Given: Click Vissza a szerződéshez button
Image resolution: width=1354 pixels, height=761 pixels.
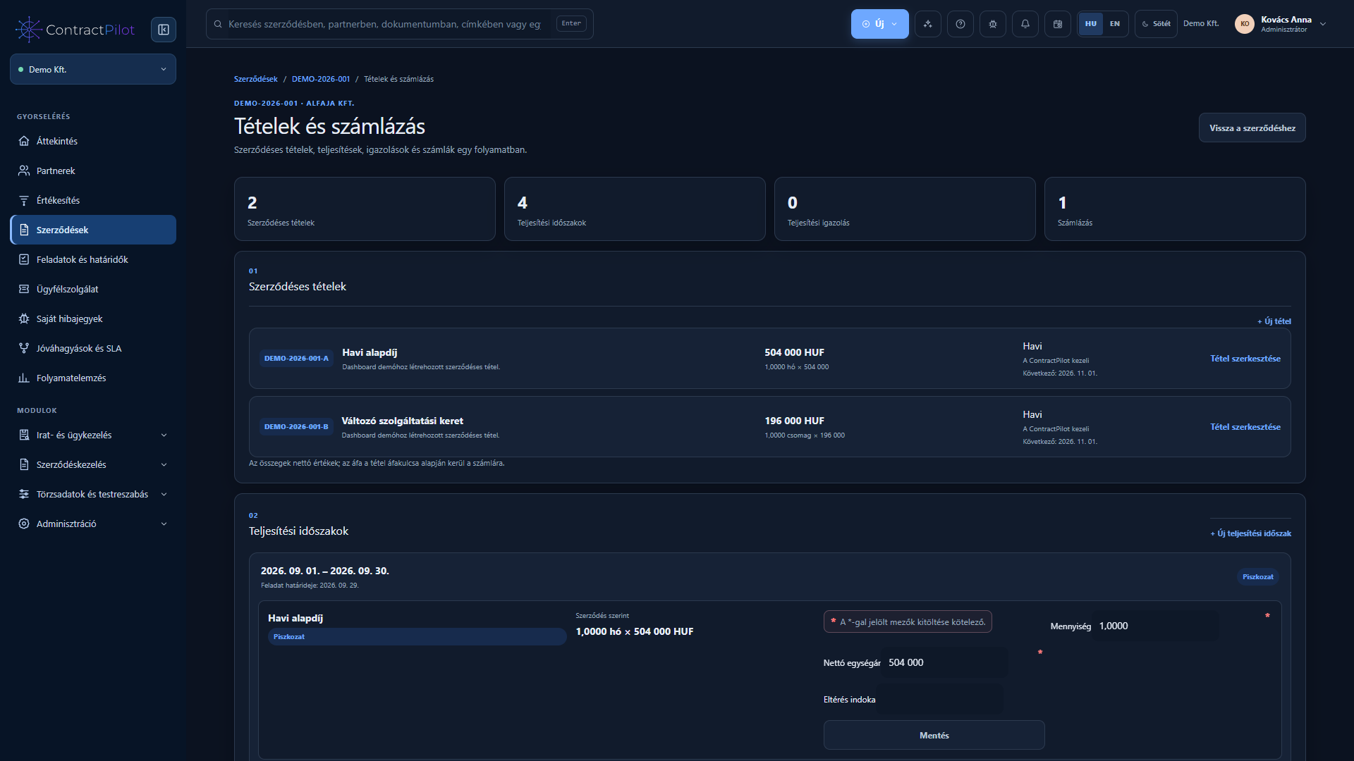Looking at the screenshot, I should point(1252,128).
